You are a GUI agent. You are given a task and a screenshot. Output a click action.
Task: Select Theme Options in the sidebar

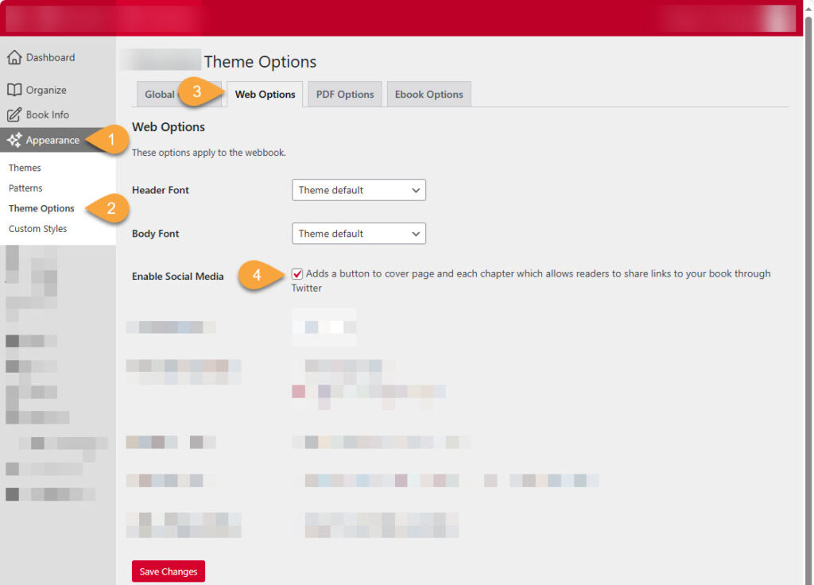point(41,208)
